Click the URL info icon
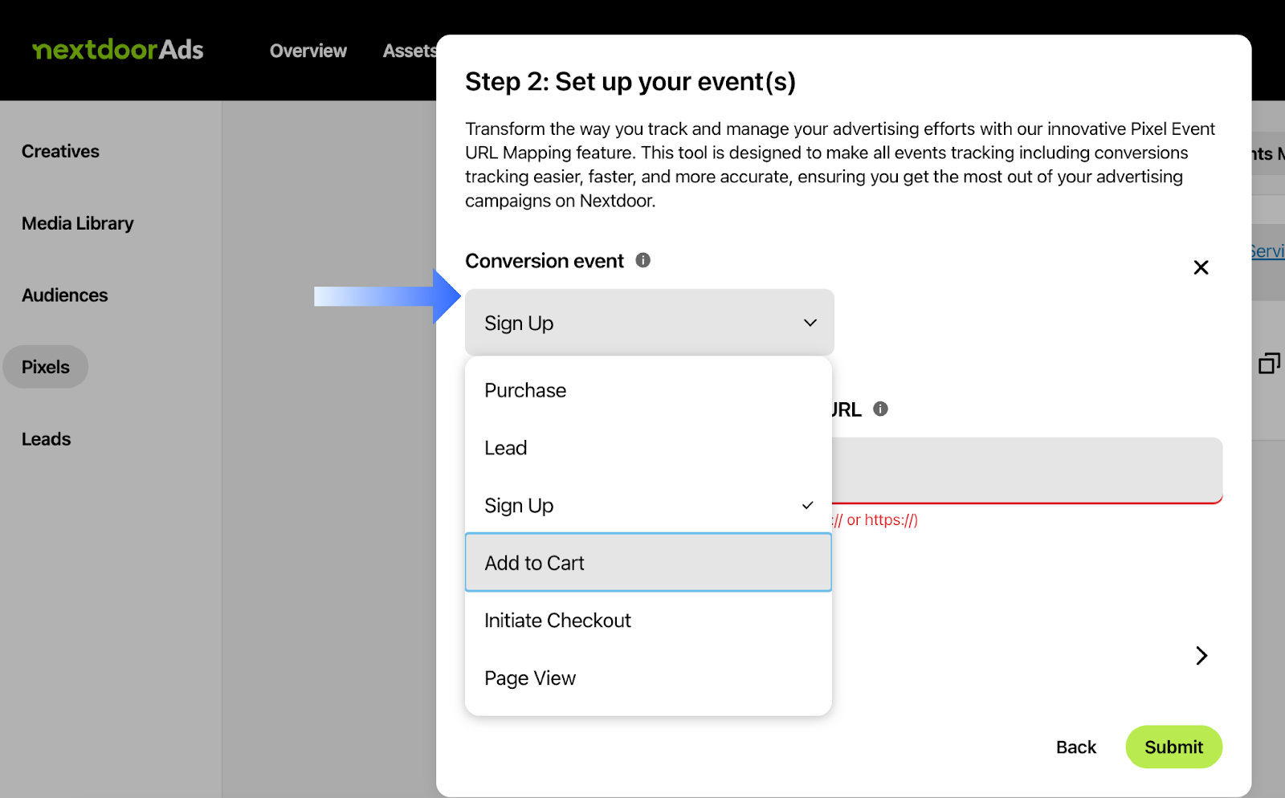Image resolution: width=1285 pixels, height=798 pixels. point(880,409)
